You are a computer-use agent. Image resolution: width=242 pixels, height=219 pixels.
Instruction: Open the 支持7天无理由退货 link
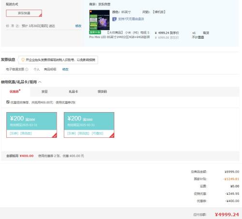131,19
